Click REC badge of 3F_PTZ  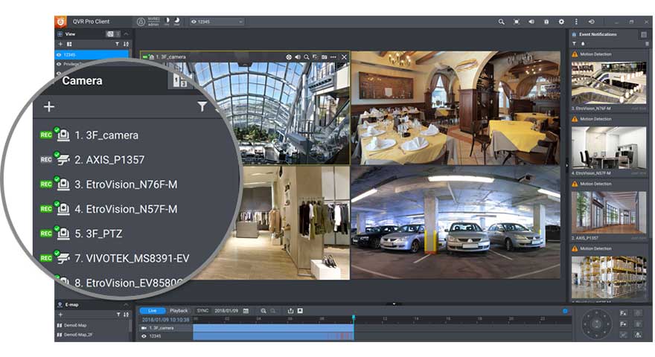46,234
